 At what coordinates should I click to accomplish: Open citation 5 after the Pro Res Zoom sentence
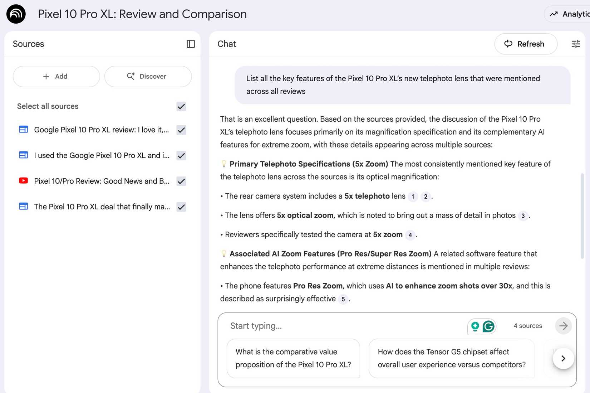click(x=343, y=299)
